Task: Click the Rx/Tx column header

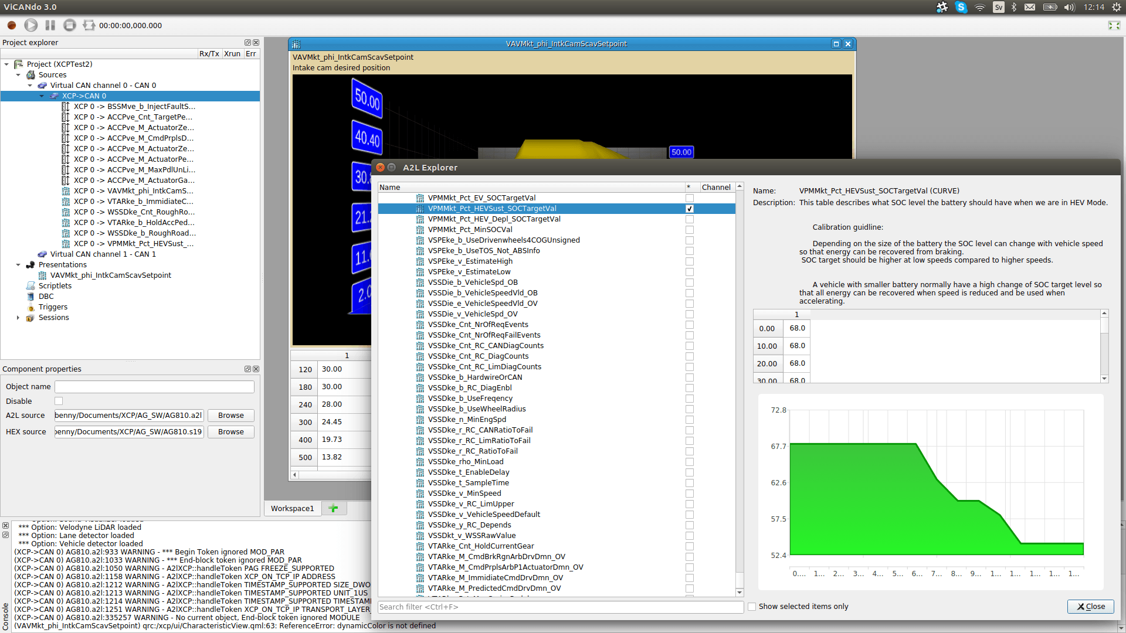Action: 209,53
